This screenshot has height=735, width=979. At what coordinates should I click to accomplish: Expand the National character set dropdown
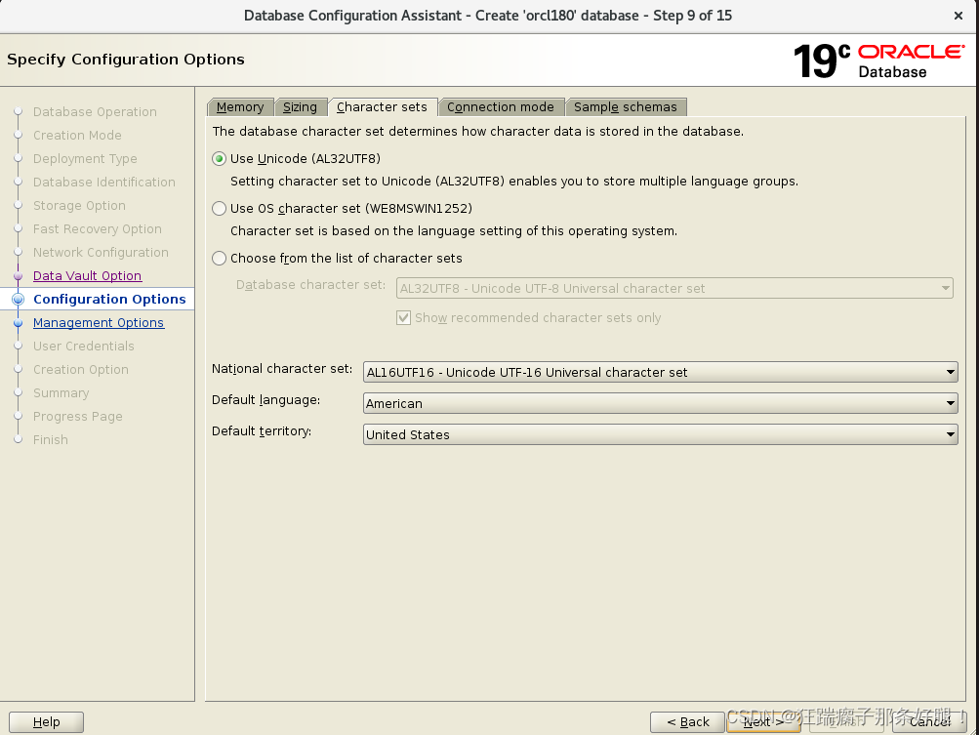661,372
